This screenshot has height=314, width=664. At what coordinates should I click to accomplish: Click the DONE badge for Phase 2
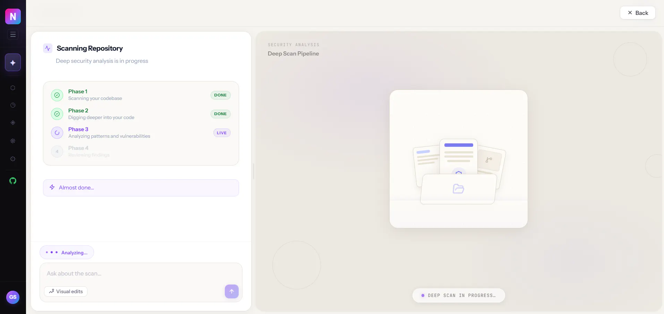(x=220, y=114)
